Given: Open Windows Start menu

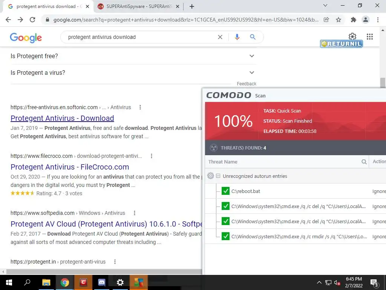Looking at the screenshot, I should coord(9,282).
